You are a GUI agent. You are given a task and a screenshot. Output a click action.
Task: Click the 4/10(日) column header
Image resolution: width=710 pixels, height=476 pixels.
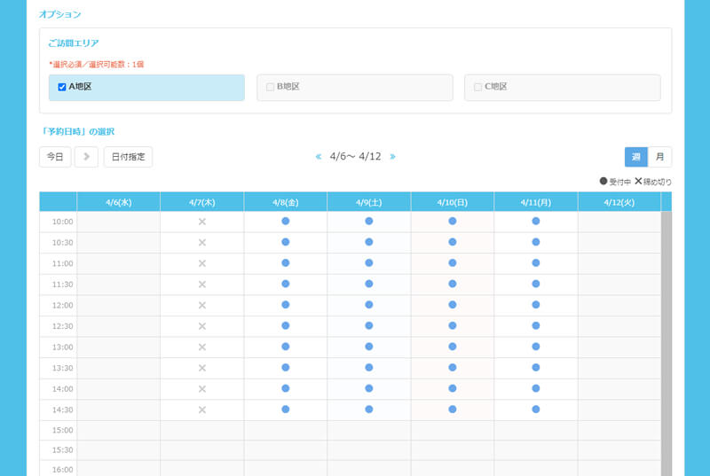(453, 202)
